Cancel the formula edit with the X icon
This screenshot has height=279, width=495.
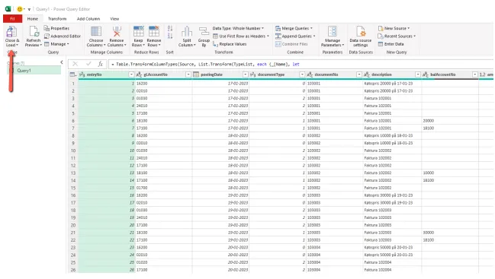[x=76, y=64]
